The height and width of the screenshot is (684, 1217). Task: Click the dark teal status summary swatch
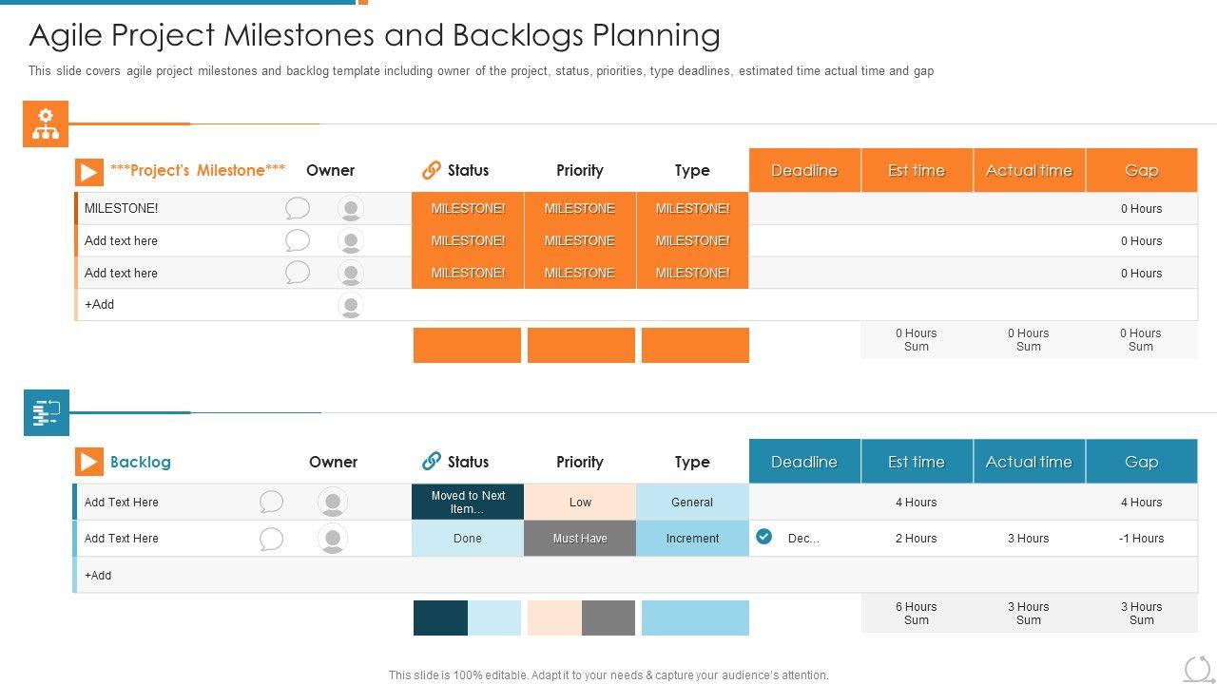point(440,618)
